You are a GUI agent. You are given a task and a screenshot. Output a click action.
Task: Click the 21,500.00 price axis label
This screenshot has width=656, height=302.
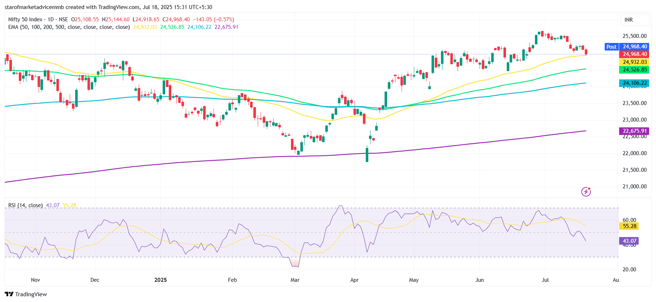tap(634, 170)
